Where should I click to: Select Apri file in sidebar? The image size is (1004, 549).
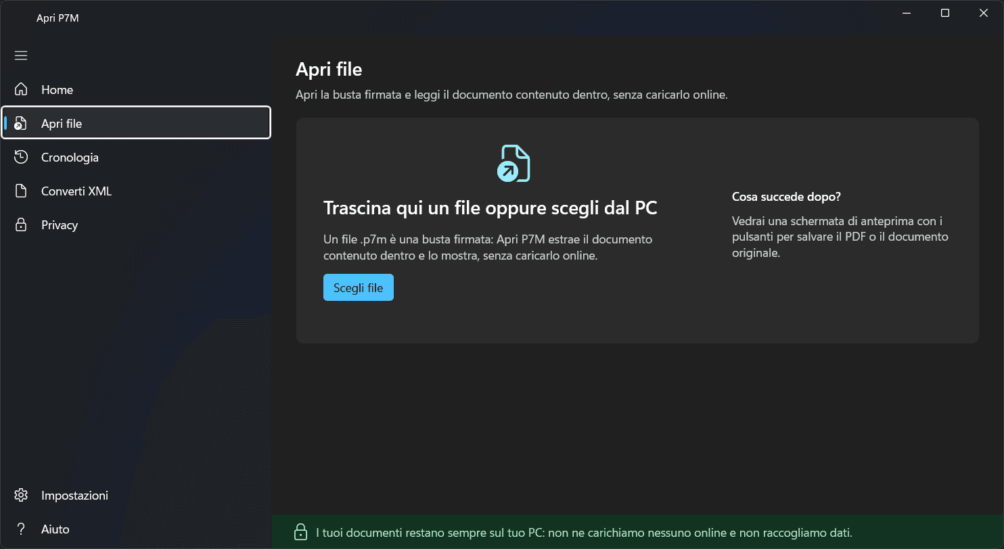(136, 123)
